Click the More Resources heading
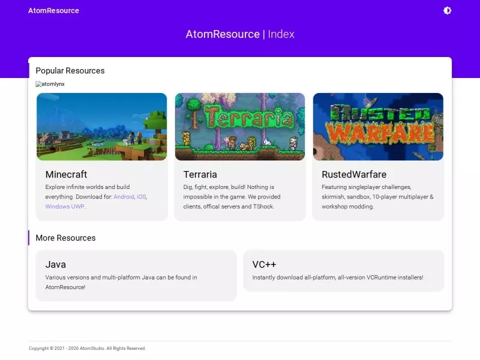 click(65, 238)
